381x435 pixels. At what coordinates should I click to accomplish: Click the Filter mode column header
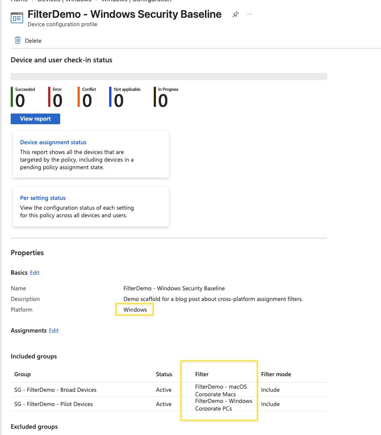click(276, 374)
